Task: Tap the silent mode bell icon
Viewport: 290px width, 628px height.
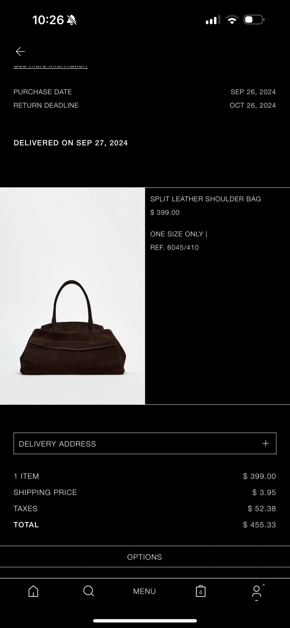Action: [72, 20]
